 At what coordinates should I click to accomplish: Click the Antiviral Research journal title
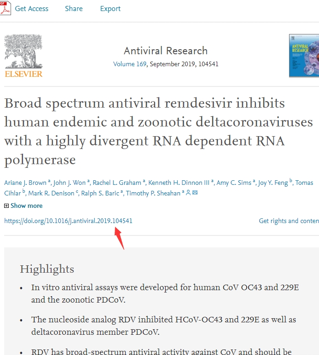coord(166,51)
